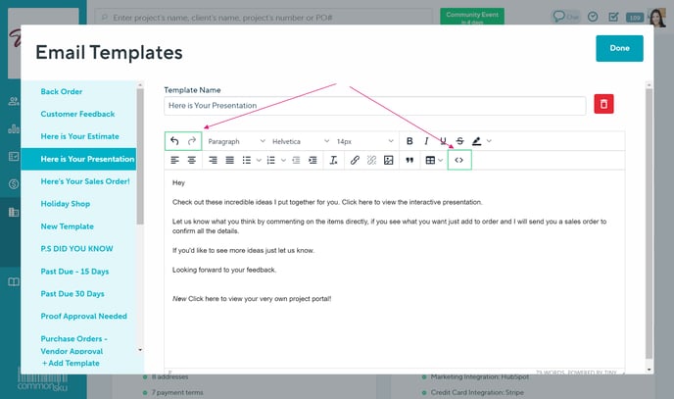This screenshot has height=399, width=674.
Task: Toggle italic formatting
Action: tap(426, 141)
